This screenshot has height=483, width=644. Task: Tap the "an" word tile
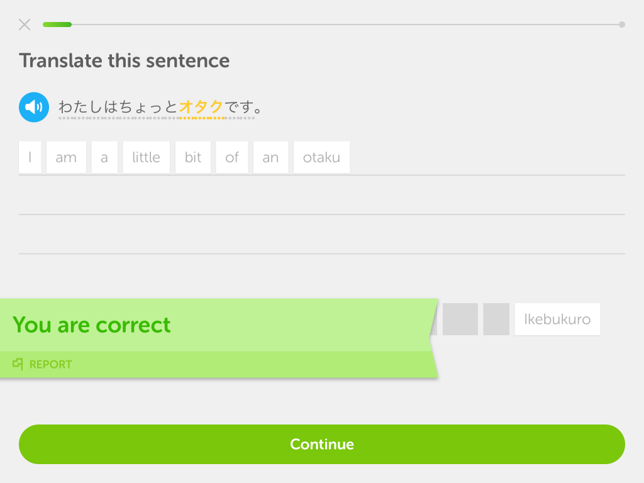[270, 157]
